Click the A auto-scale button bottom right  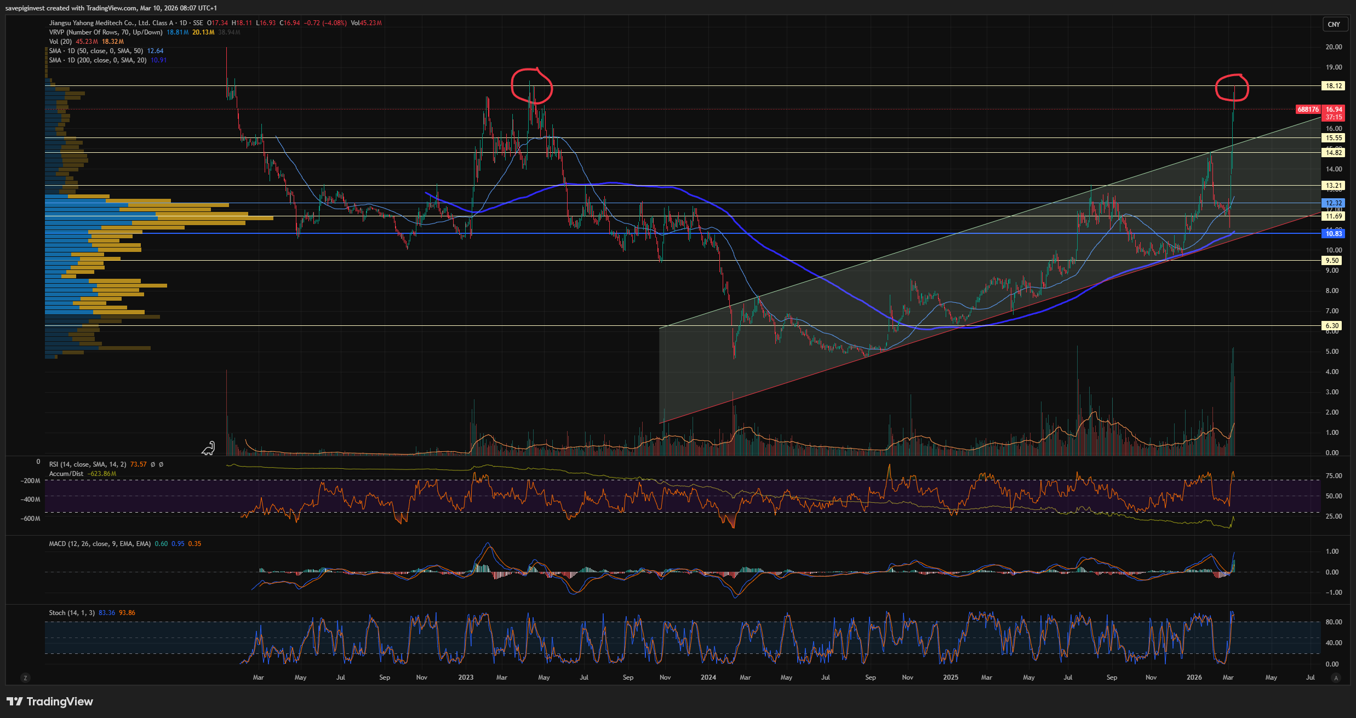1336,678
